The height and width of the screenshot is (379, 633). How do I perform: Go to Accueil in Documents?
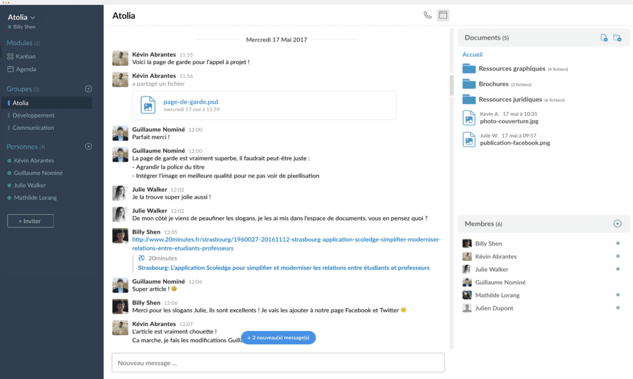tap(473, 54)
